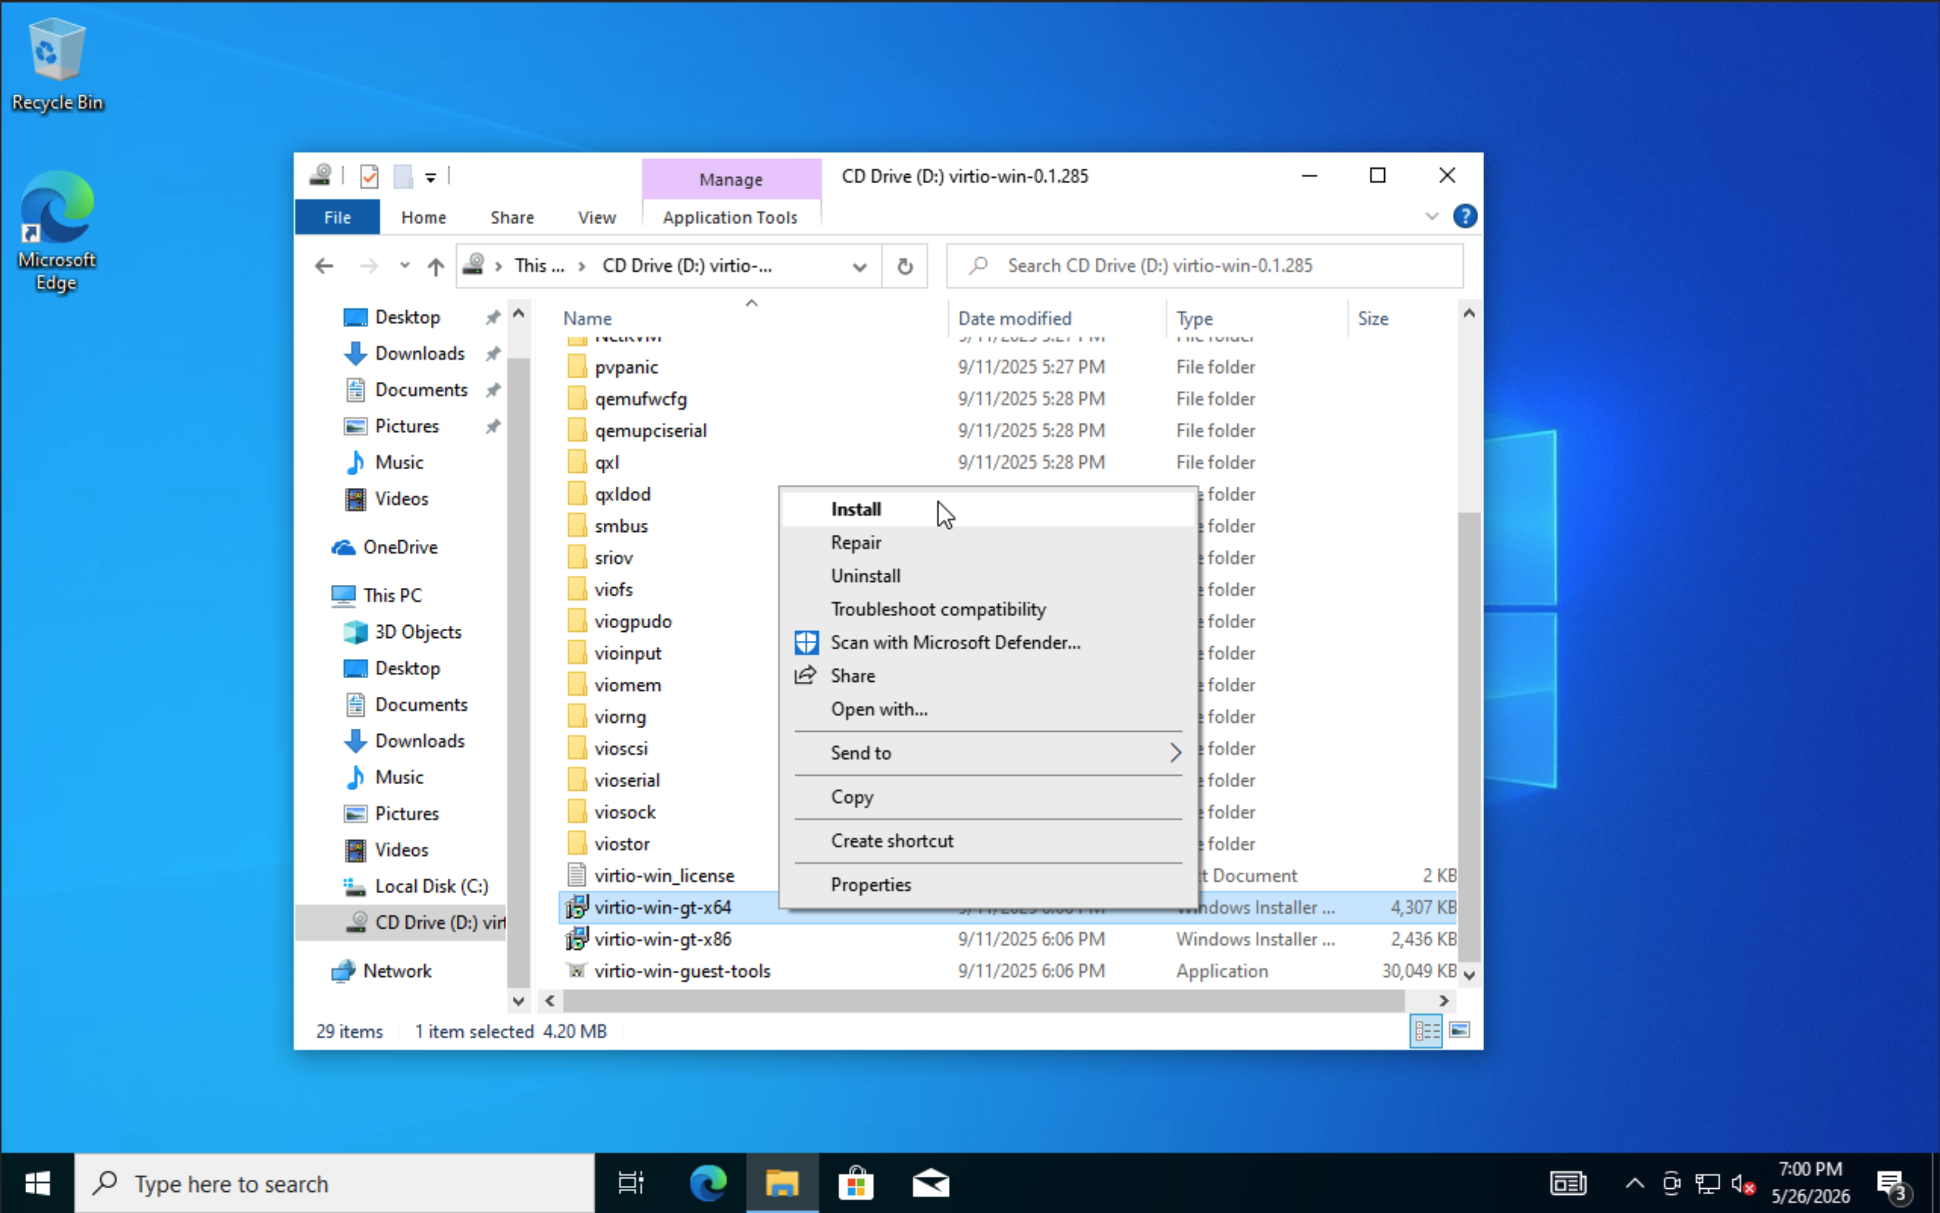Switch to the Share ribbon tab
This screenshot has width=1940, height=1213.
[x=512, y=218]
